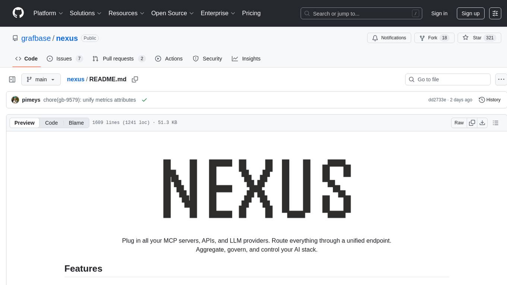Go to nexus root in breadcrumb

click(x=76, y=79)
